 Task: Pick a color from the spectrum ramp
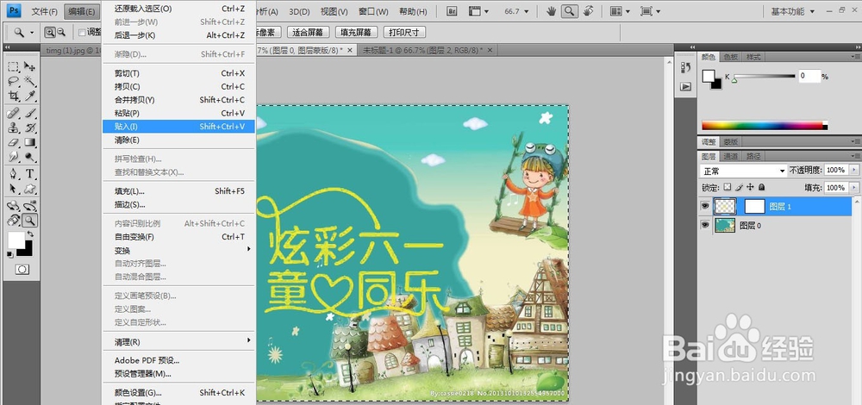[x=765, y=126]
